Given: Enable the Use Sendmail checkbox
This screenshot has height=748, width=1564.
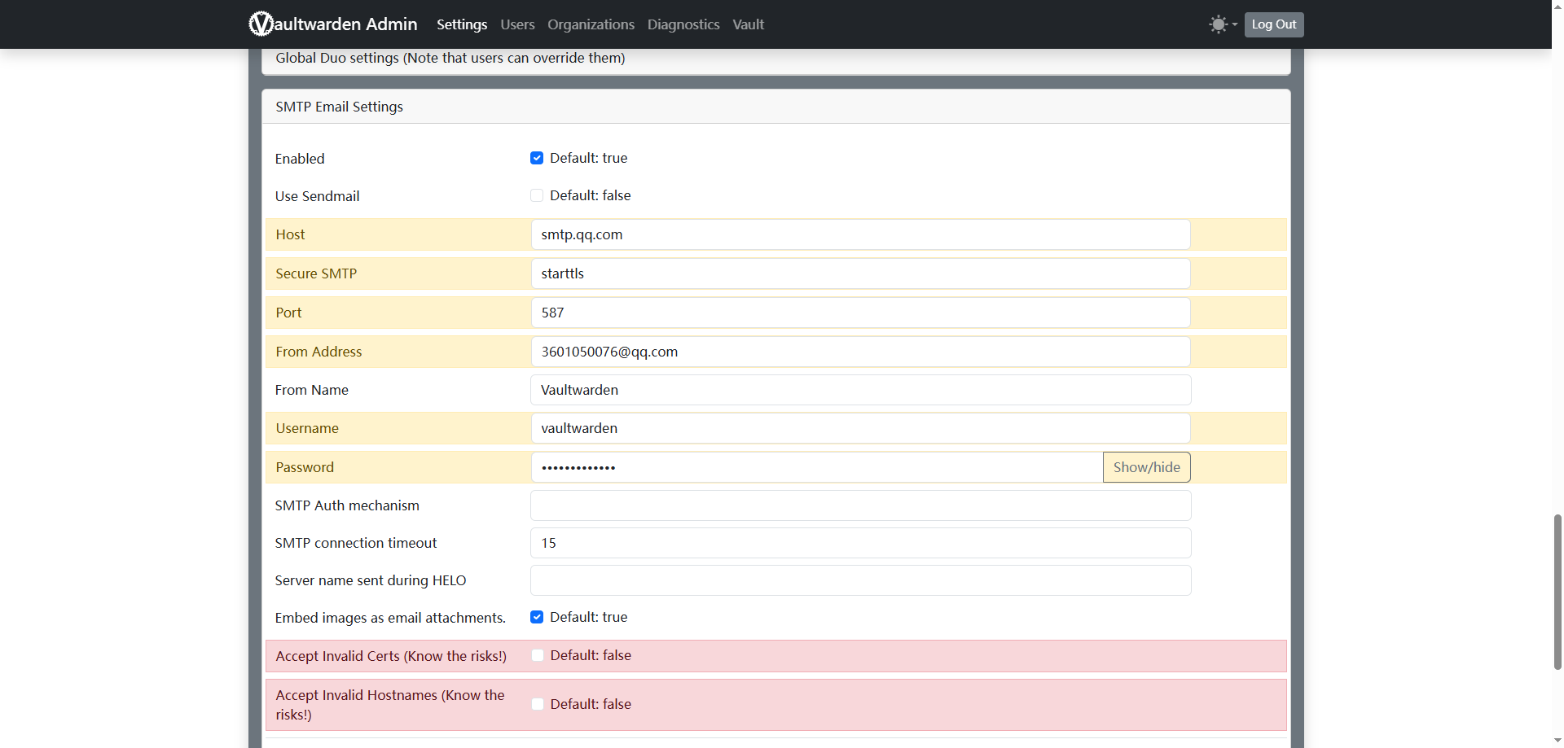Looking at the screenshot, I should pyautogui.click(x=537, y=195).
